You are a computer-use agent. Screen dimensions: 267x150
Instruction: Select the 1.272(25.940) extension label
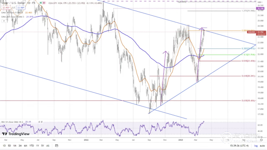click(x=248, y=11)
